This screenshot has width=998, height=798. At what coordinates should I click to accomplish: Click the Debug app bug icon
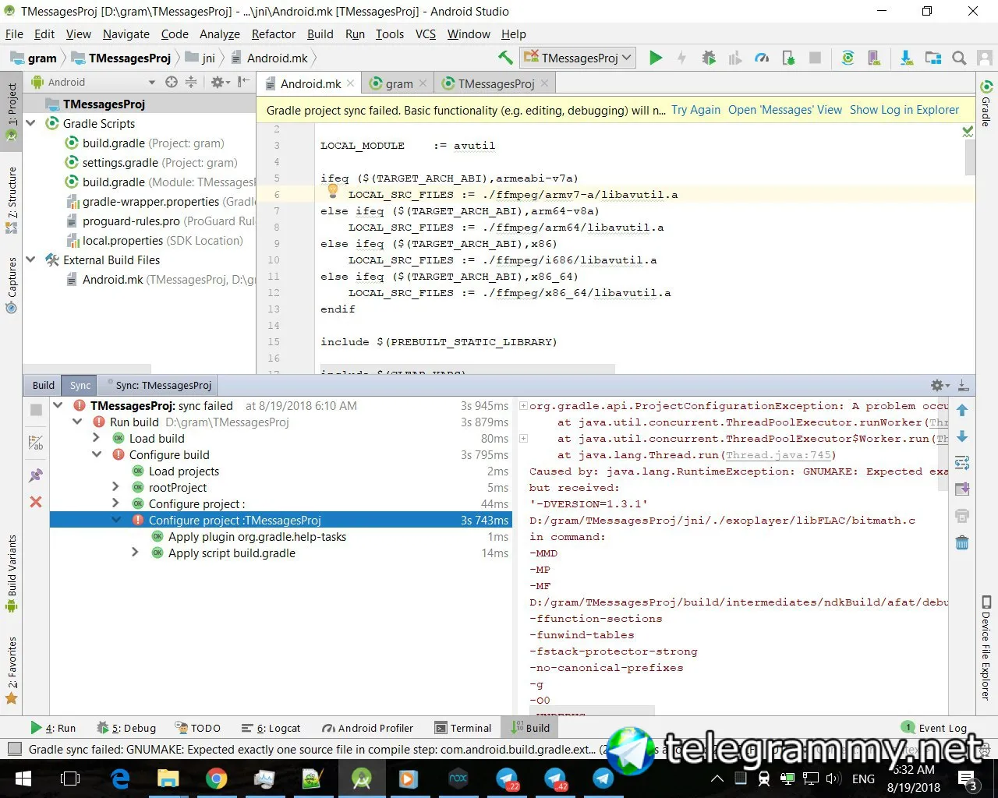point(709,58)
